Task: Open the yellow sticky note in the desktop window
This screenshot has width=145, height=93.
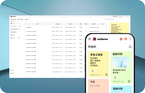Action: 119,28
